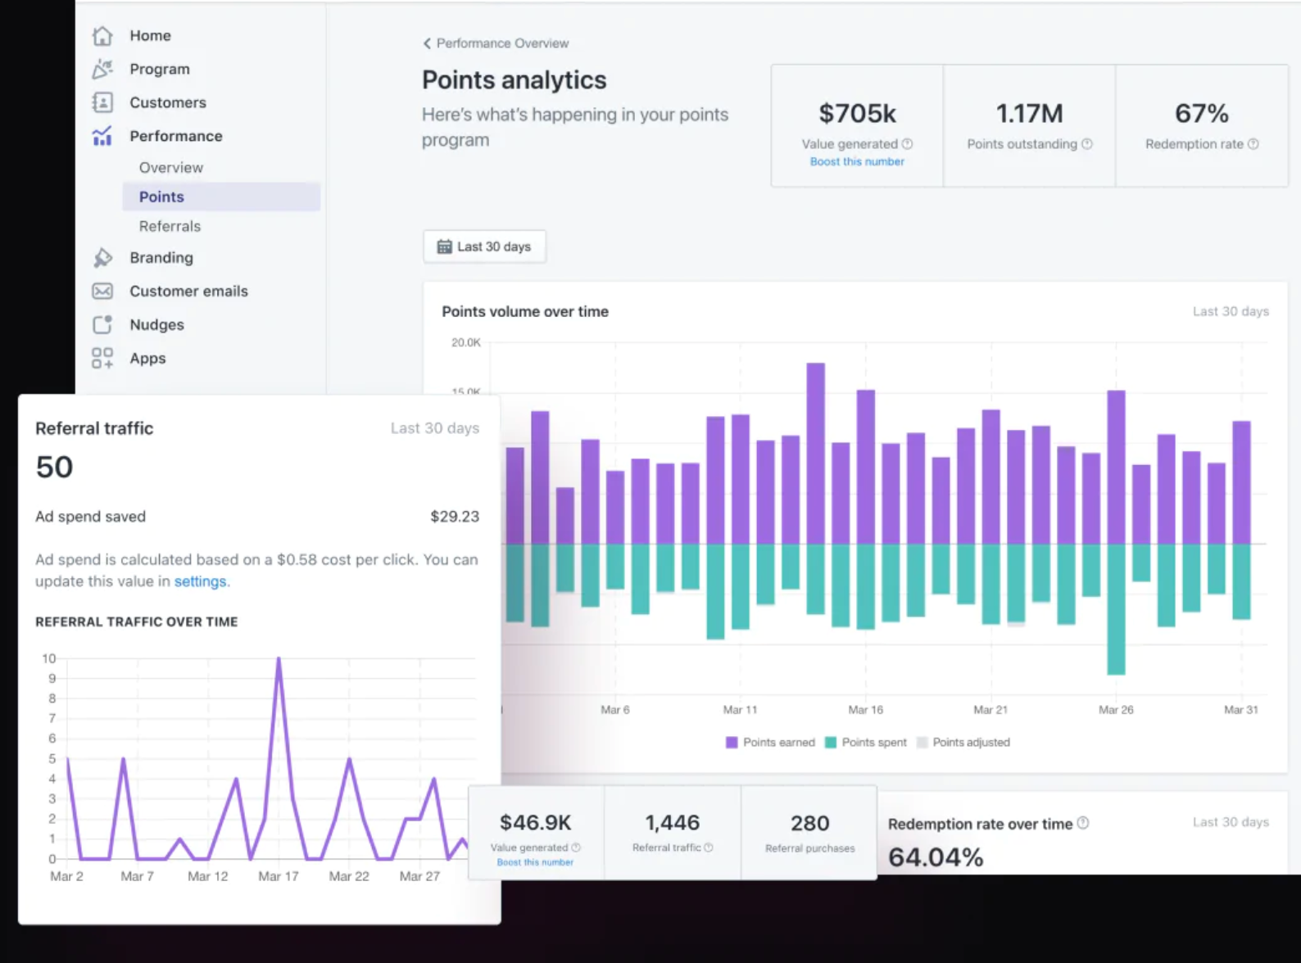Click the Apps grid icon
Screen dimensions: 1301x963
(x=102, y=359)
